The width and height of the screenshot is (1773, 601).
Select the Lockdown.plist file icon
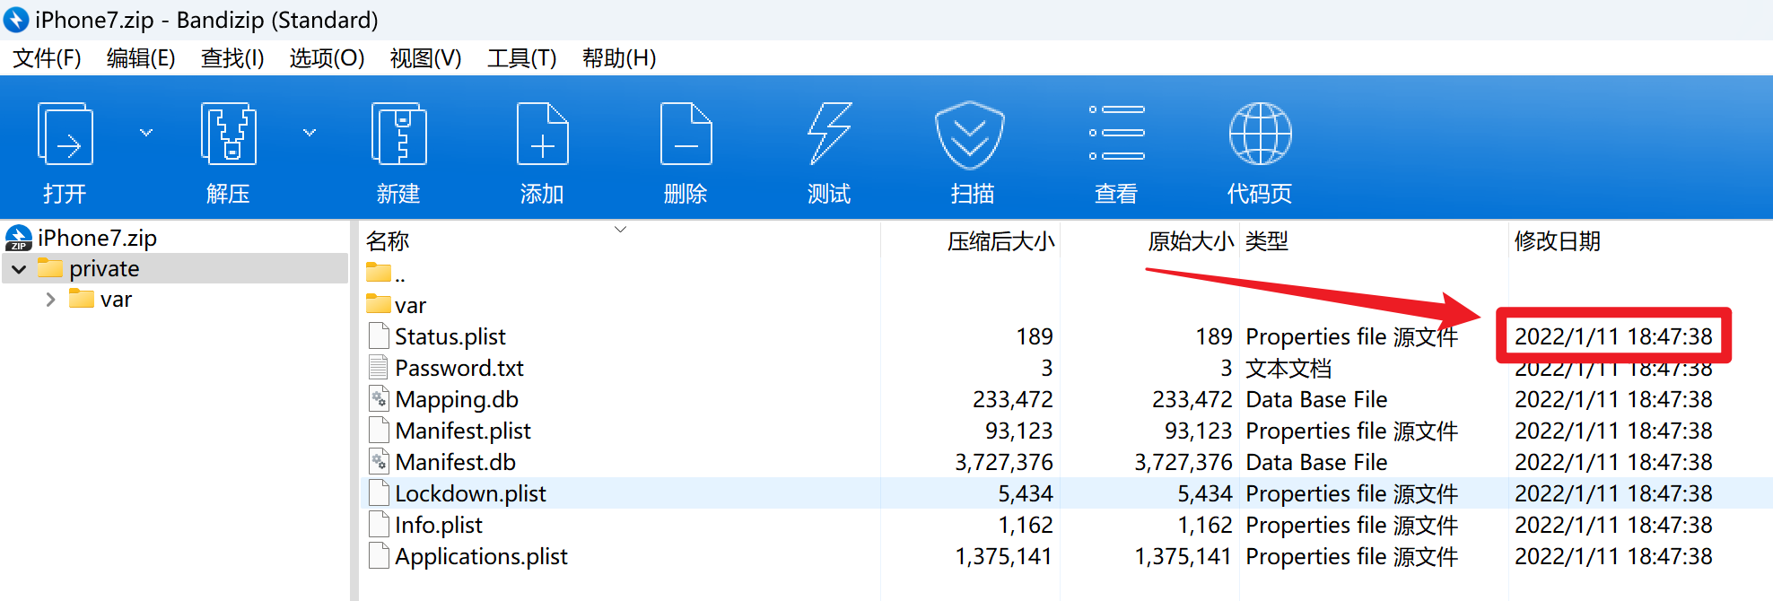coord(379,493)
